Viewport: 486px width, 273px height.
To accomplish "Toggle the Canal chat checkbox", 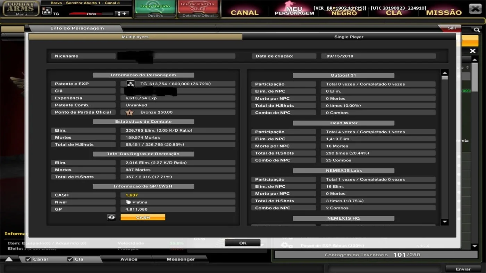I will (x=29, y=259).
